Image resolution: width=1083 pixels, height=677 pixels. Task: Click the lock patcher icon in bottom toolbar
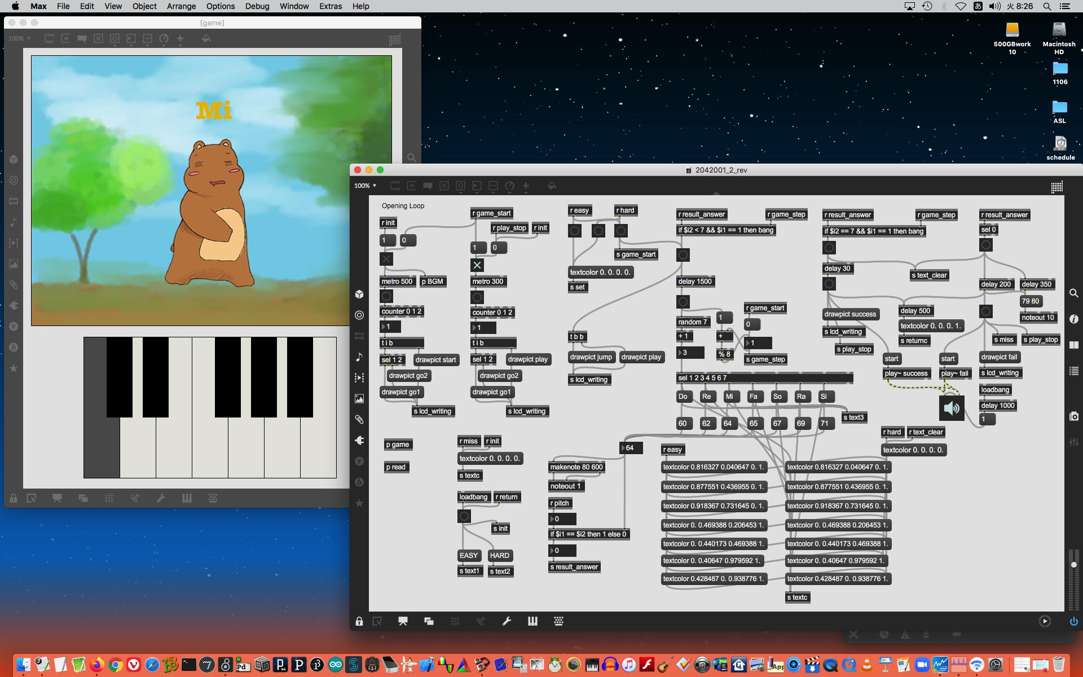click(x=359, y=621)
